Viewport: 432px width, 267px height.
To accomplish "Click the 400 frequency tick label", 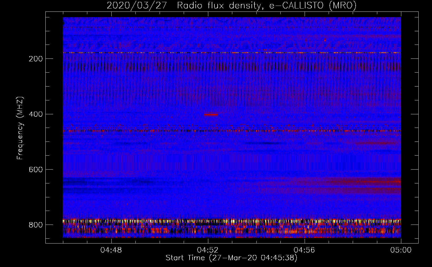I will pos(36,114).
